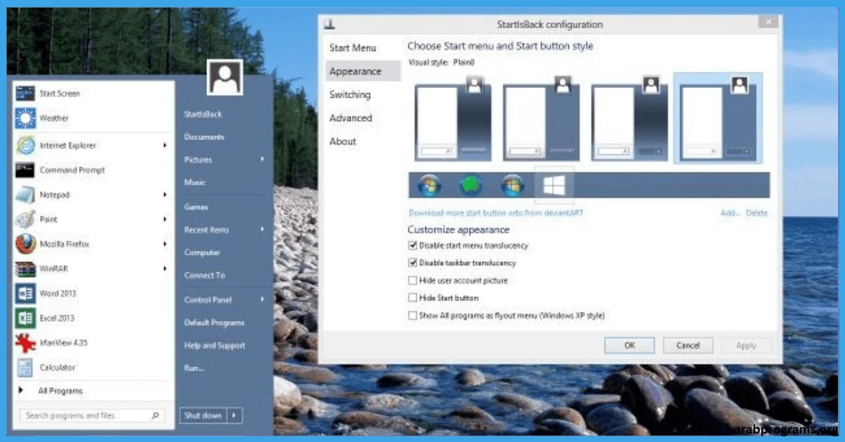Click the Delete link for orbs
The image size is (845, 442).
(757, 213)
